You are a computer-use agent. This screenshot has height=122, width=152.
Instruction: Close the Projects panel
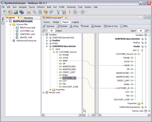[x=21, y=18]
